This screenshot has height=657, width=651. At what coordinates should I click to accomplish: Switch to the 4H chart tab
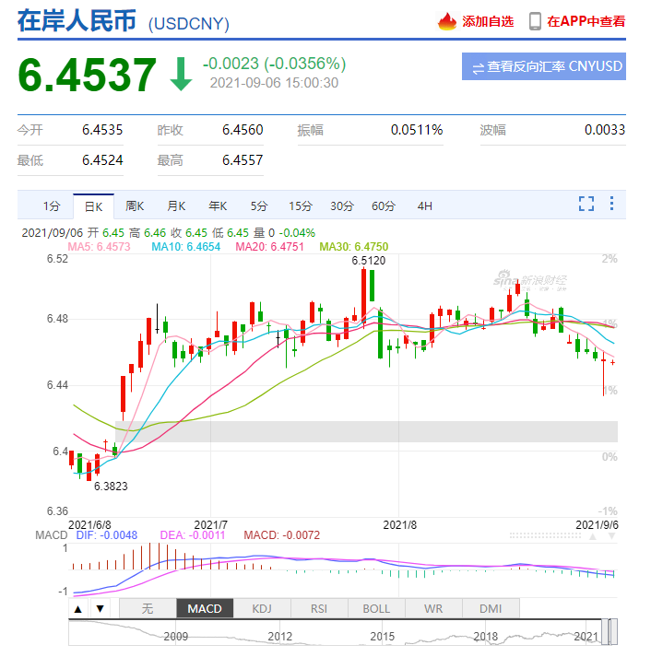pos(425,206)
